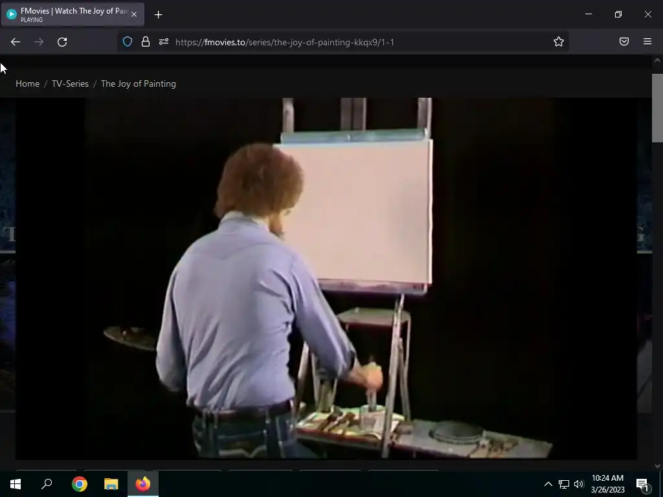Launch Chrome from the taskbar
The height and width of the screenshot is (497, 663).
[x=80, y=484]
